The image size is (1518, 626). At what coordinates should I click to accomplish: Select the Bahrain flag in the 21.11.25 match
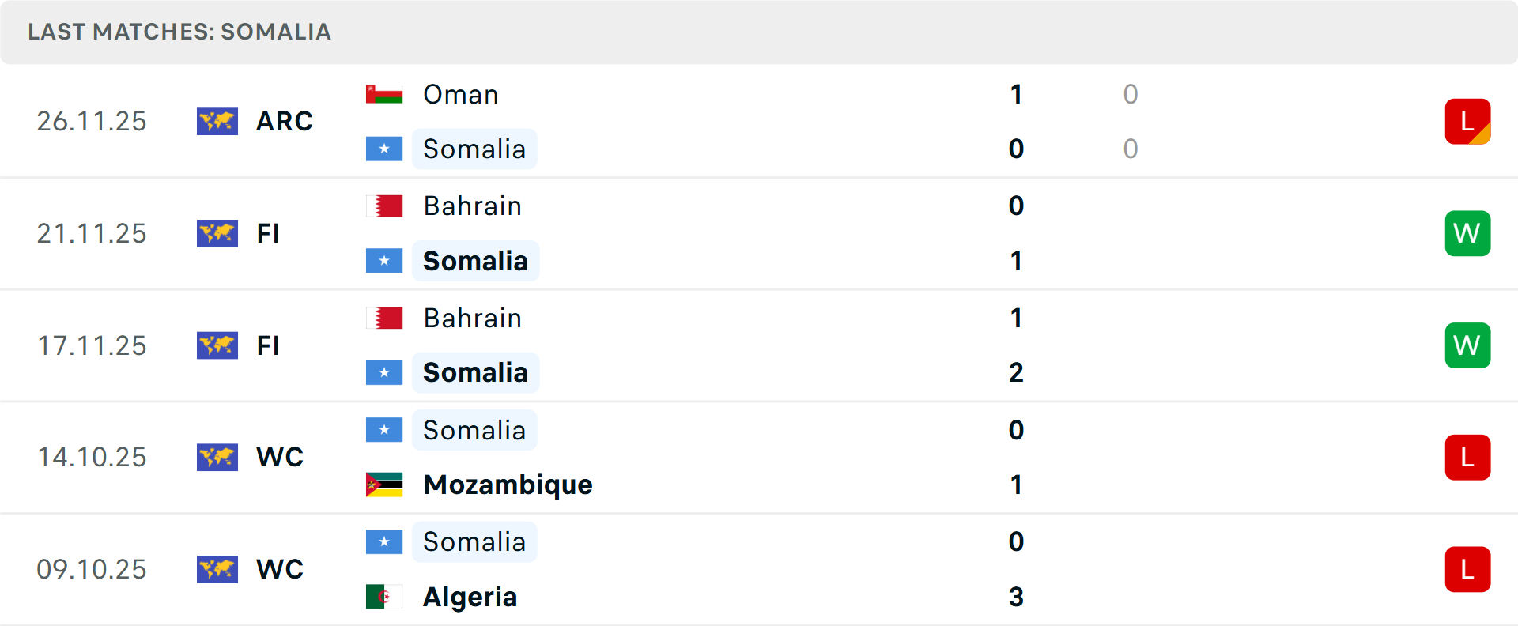coord(384,206)
